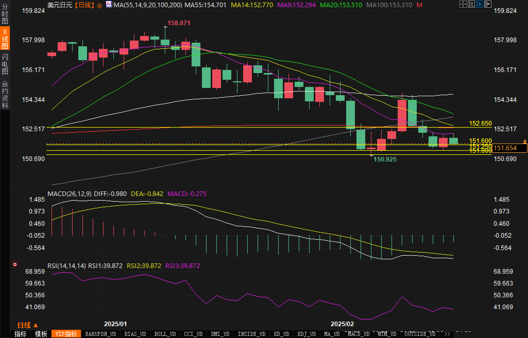The width and height of the screenshot is (528, 338).
Task: Click the MA14:152.770 value label
Action: (x=252, y=5)
